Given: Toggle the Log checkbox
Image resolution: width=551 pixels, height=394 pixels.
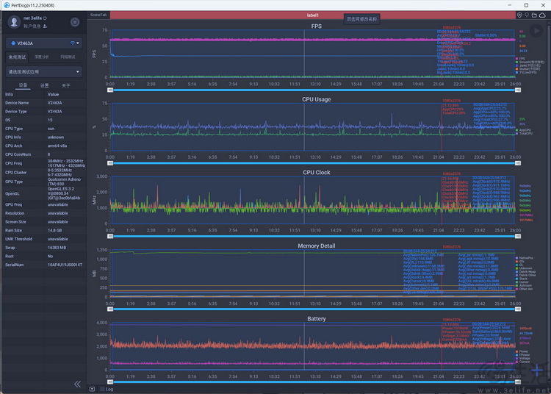Looking at the screenshot, I should click(x=102, y=389).
